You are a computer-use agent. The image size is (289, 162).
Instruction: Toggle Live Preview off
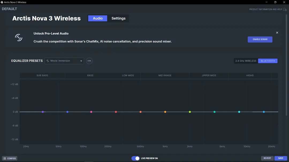135,158
